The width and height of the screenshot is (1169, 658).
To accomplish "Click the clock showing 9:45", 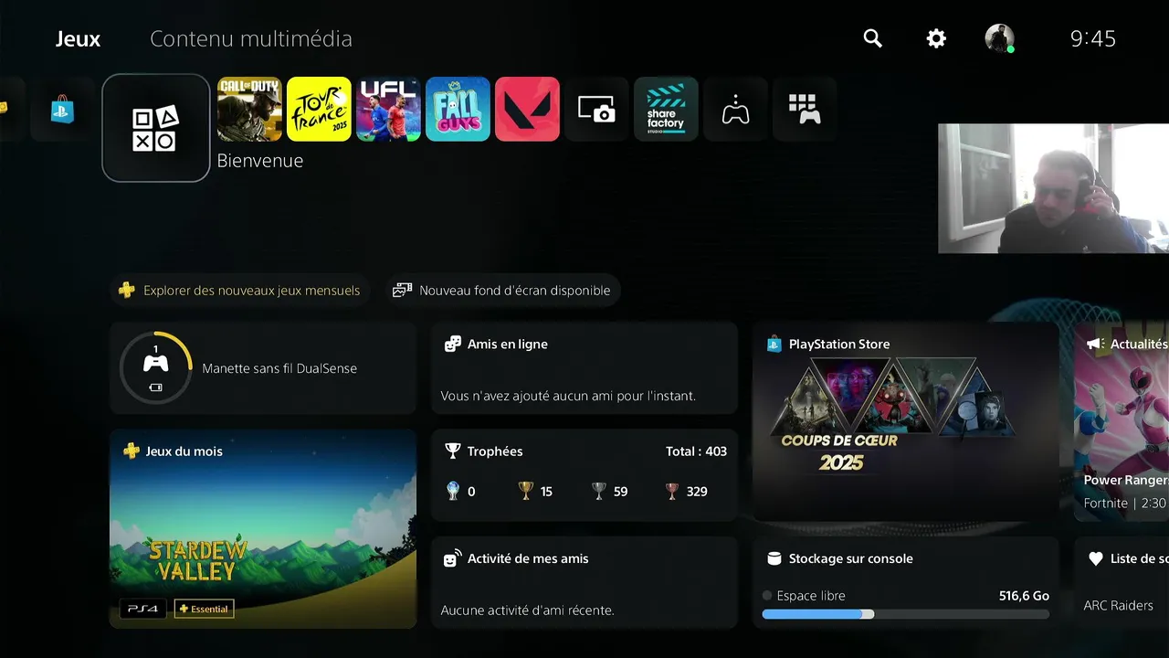I will [x=1093, y=38].
